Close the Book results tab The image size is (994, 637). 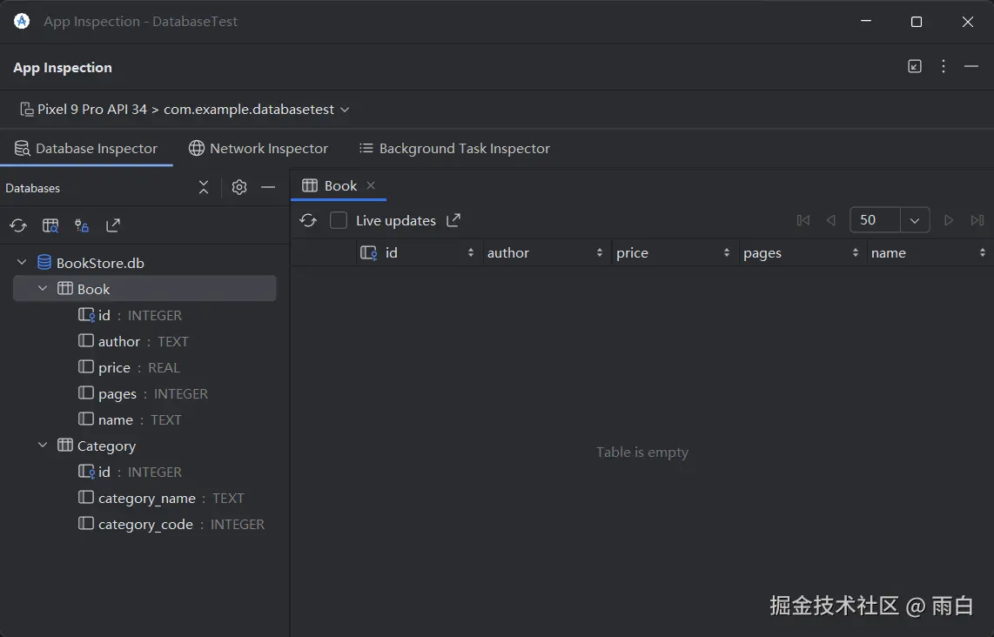[371, 185]
